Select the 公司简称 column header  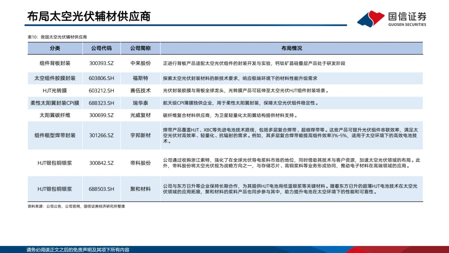click(x=141, y=48)
